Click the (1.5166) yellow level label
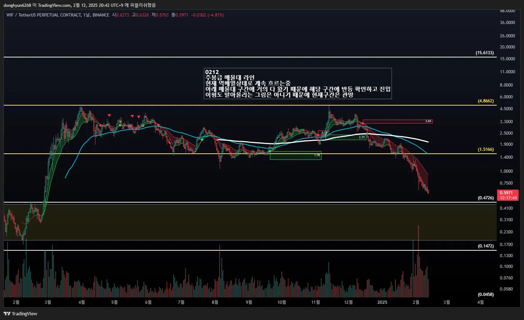The height and width of the screenshot is (320, 524). click(486, 149)
